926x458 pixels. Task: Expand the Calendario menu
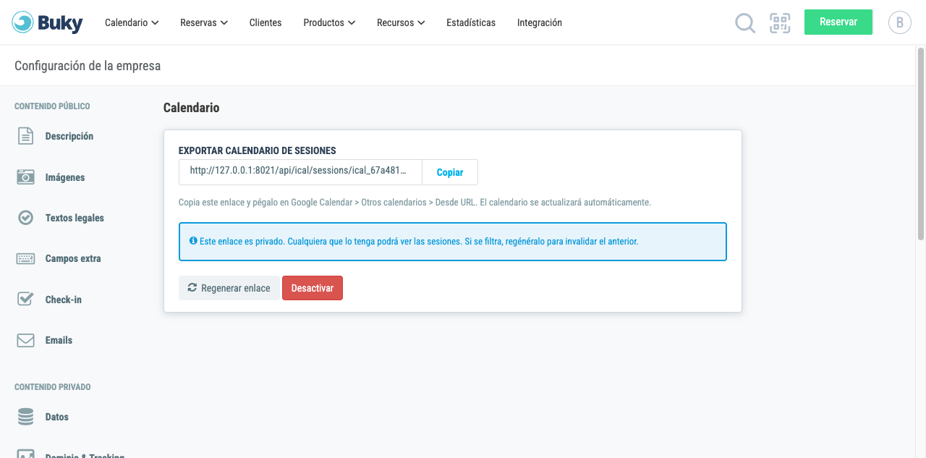pyautogui.click(x=132, y=22)
